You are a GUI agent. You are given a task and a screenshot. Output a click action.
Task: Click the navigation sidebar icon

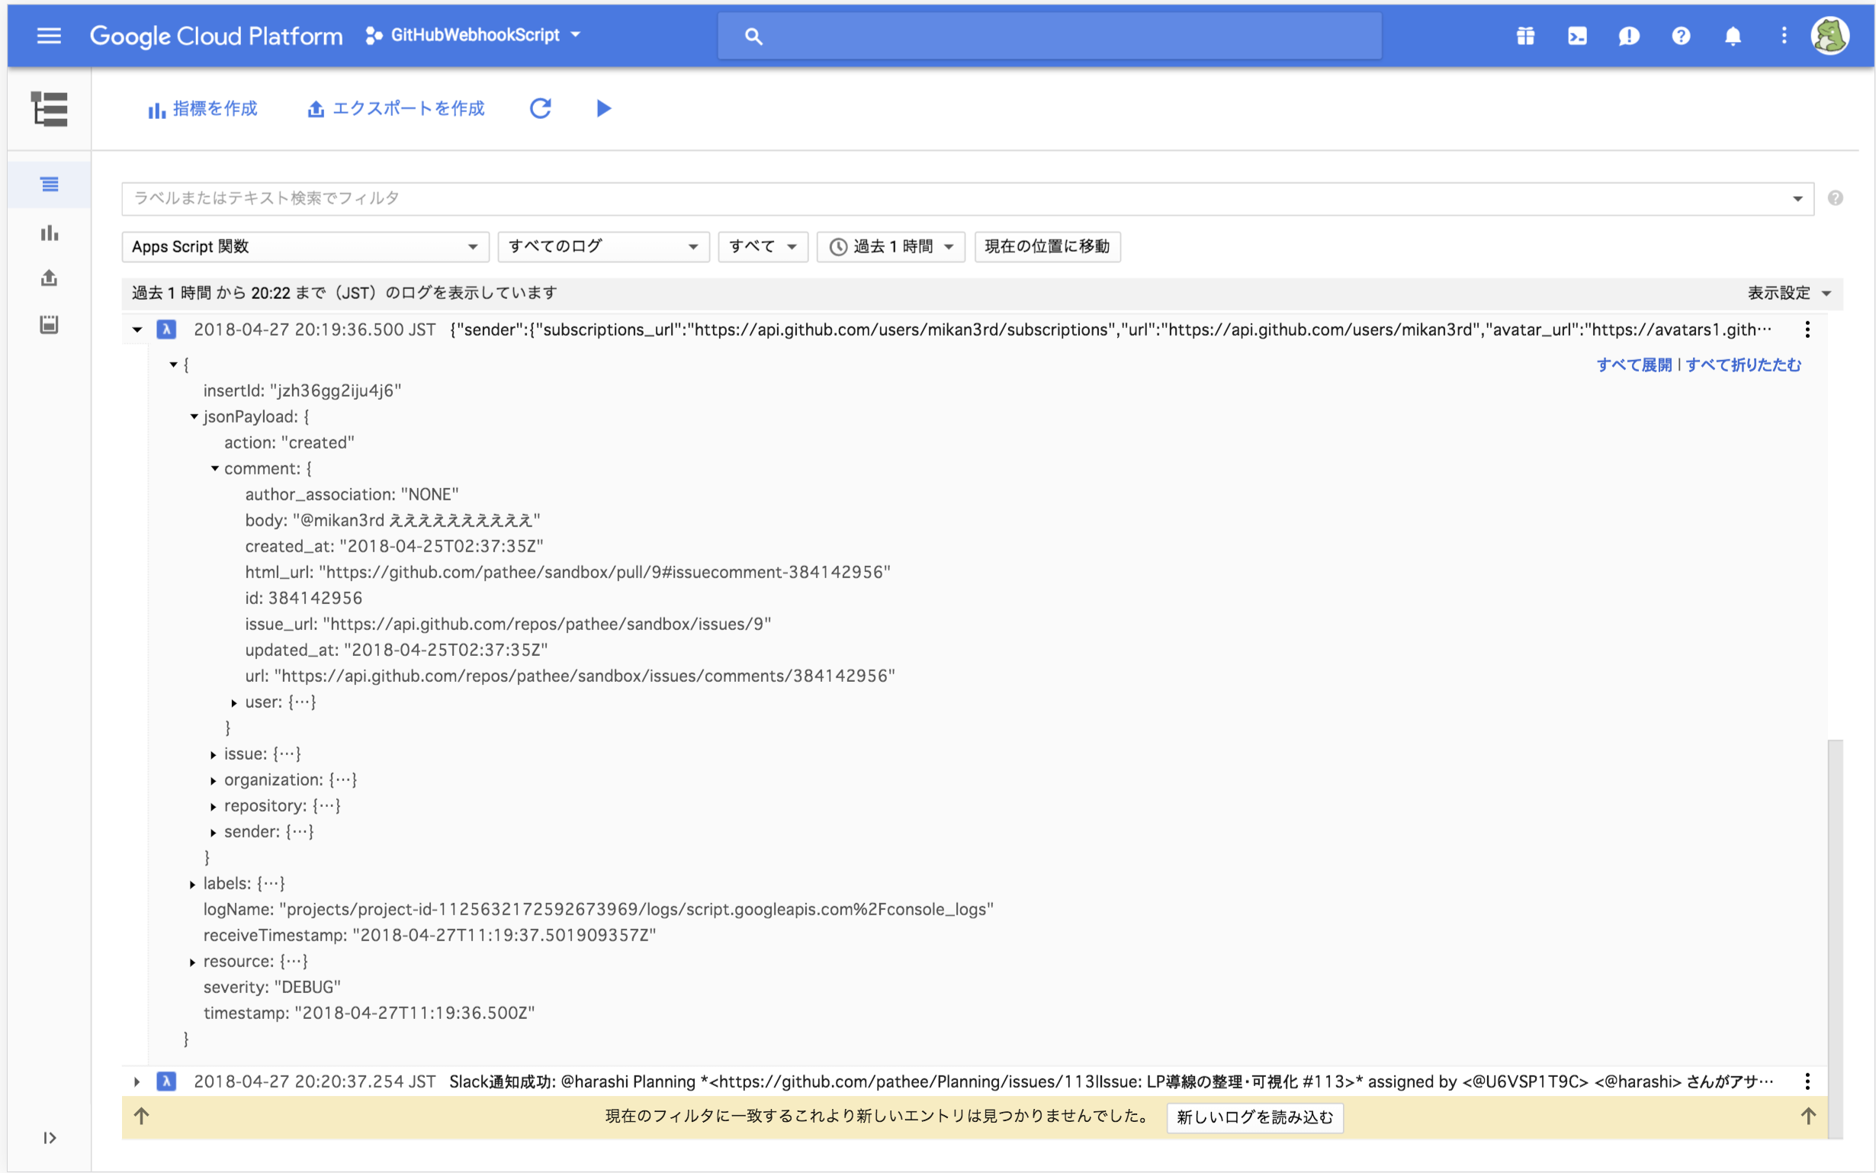pyautogui.click(x=49, y=34)
